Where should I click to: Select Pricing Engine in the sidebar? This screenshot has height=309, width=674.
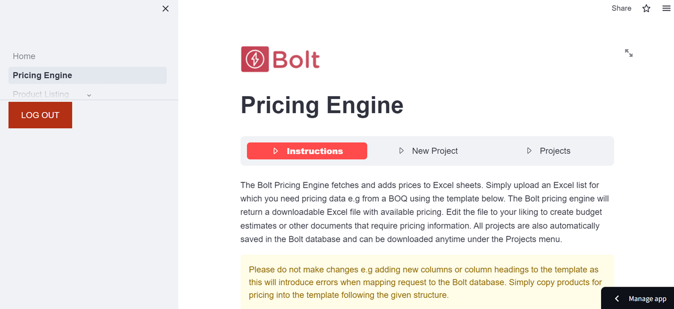coord(42,75)
